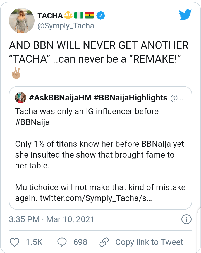The width and height of the screenshot is (201, 253).
Task: Open replies via speech bubble icon
Action: pos(62,242)
